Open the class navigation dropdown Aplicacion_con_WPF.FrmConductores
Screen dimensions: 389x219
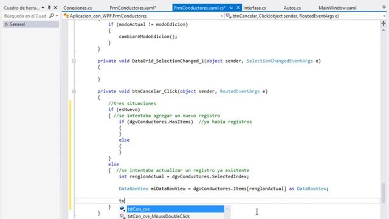click(143, 16)
